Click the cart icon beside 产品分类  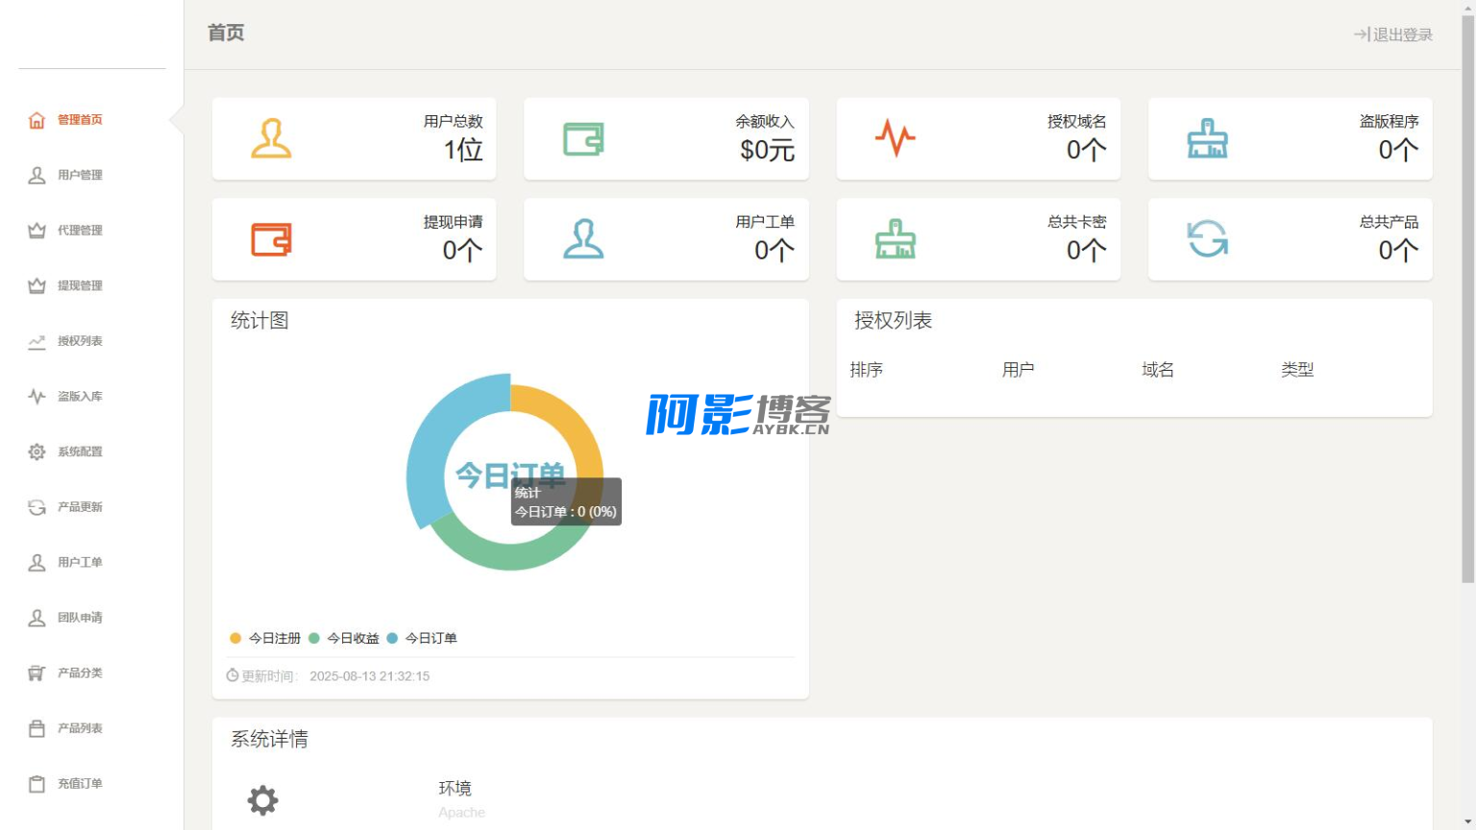tap(37, 673)
